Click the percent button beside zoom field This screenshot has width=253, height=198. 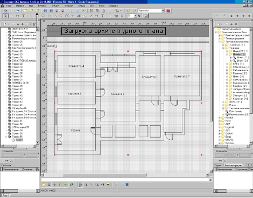coord(139,16)
